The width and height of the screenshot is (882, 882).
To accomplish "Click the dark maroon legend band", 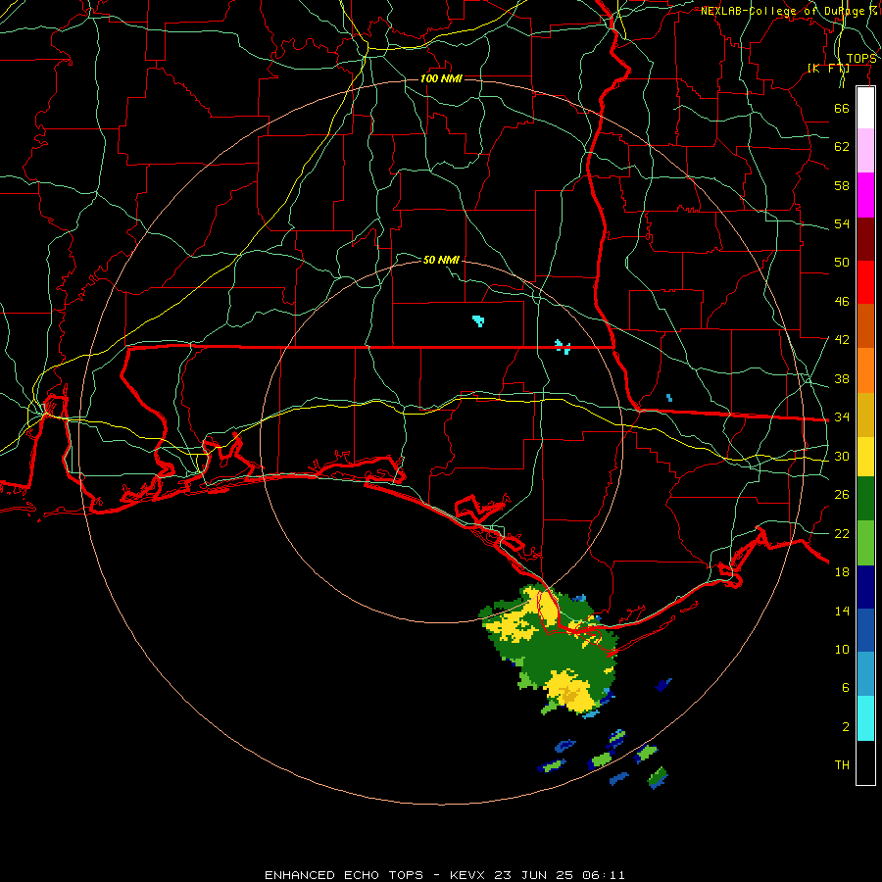I will point(865,238).
